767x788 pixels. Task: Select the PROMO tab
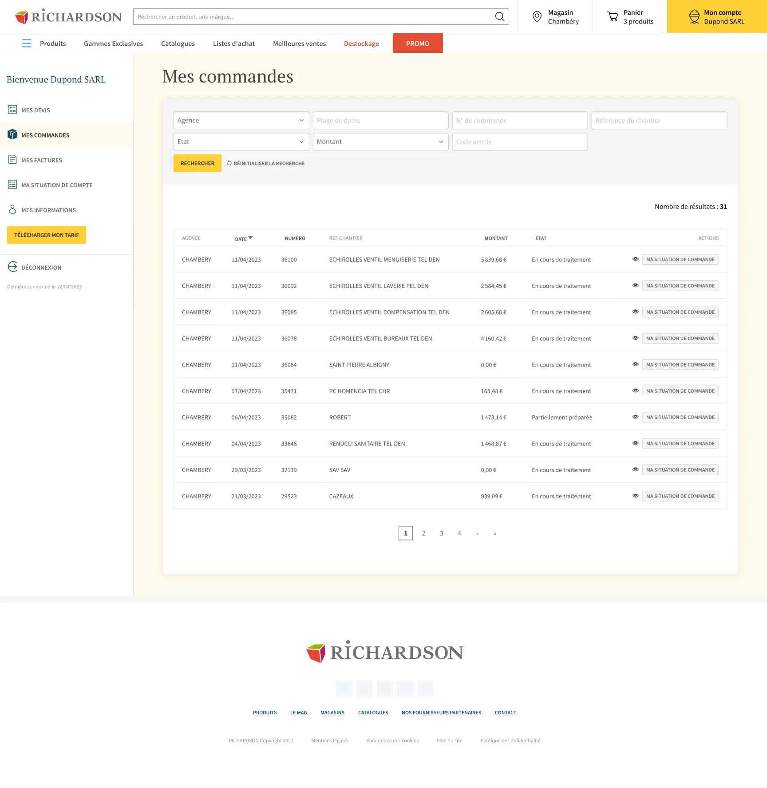coord(418,43)
